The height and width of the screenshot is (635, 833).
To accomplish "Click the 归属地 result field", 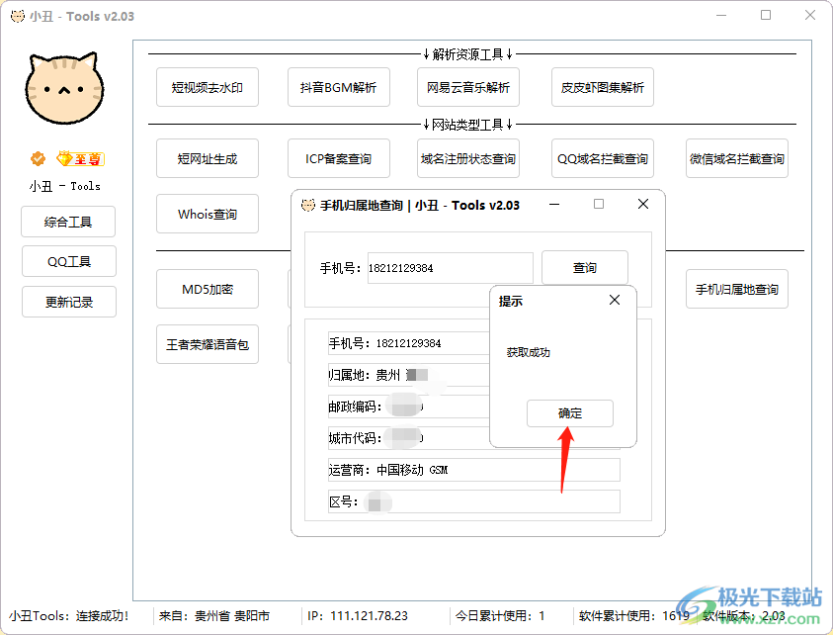I will tap(408, 375).
